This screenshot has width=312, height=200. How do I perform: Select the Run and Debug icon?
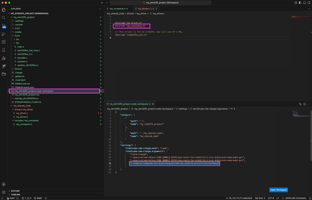pos(3,35)
